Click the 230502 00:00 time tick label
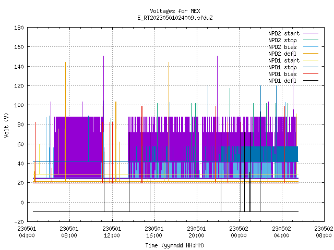334x250 pixels. [239, 232]
